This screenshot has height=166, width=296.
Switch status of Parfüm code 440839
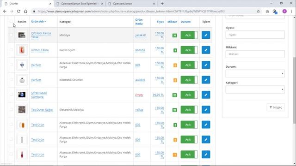[189, 80]
